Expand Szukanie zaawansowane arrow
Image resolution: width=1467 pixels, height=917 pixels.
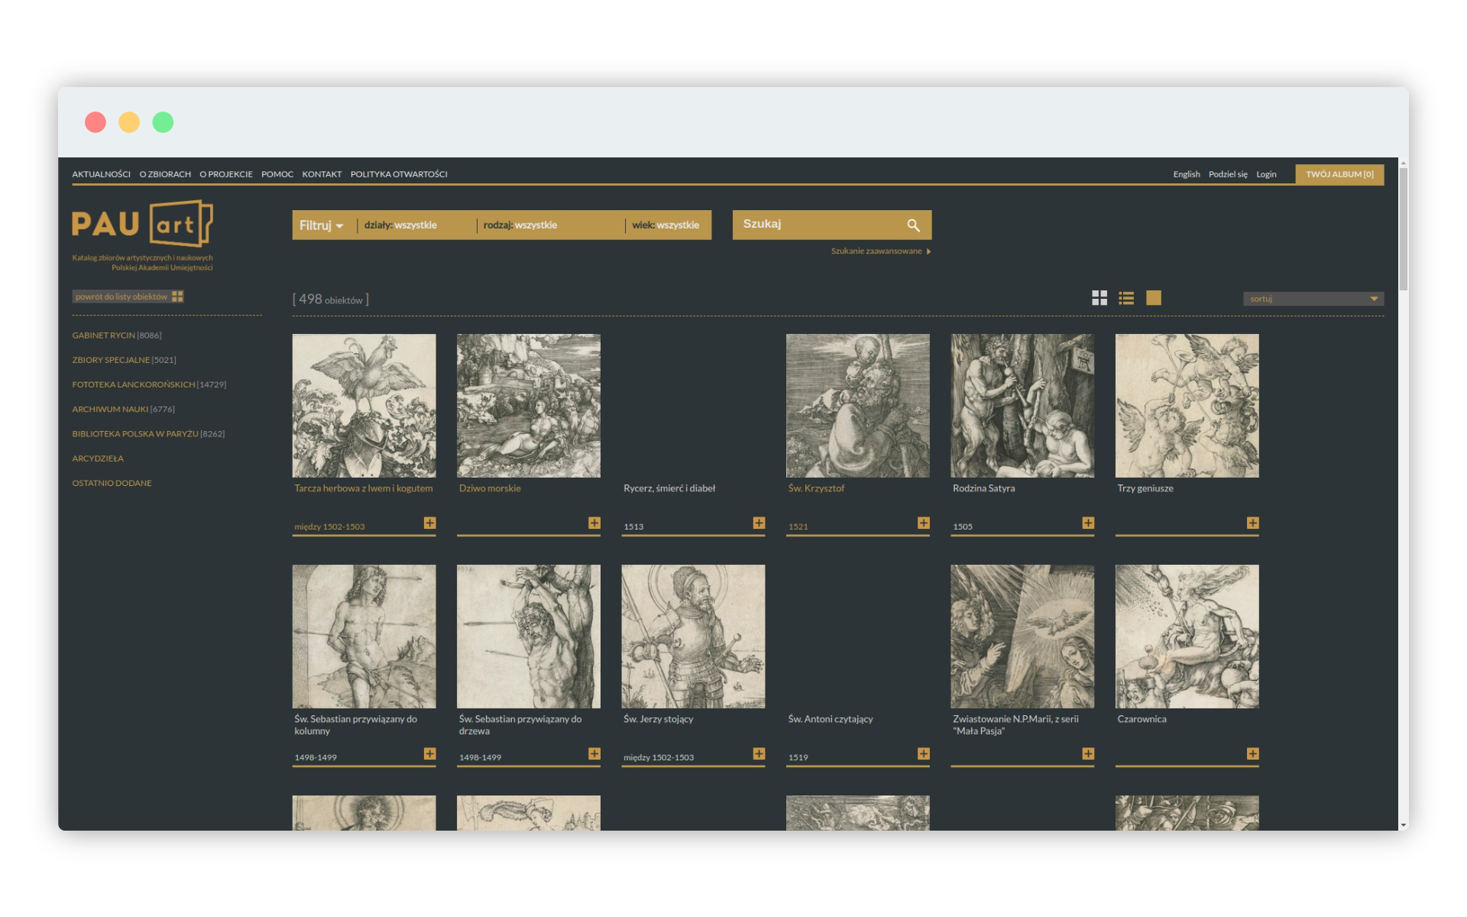tap(928, 251)
